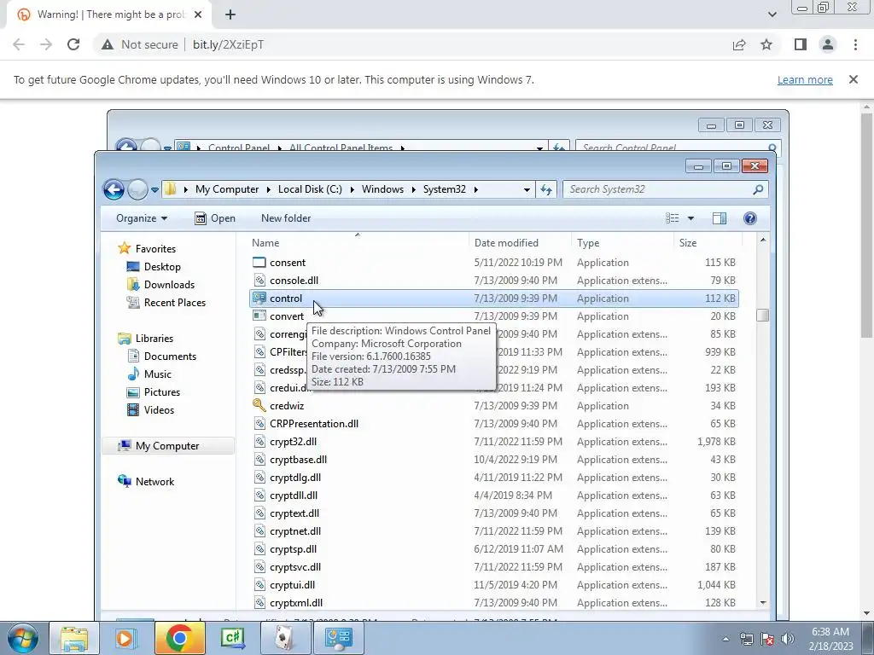The width and height of the screenshot is (874, 655).
Task: Expand the address bar history dropdown
Action: 527,189
